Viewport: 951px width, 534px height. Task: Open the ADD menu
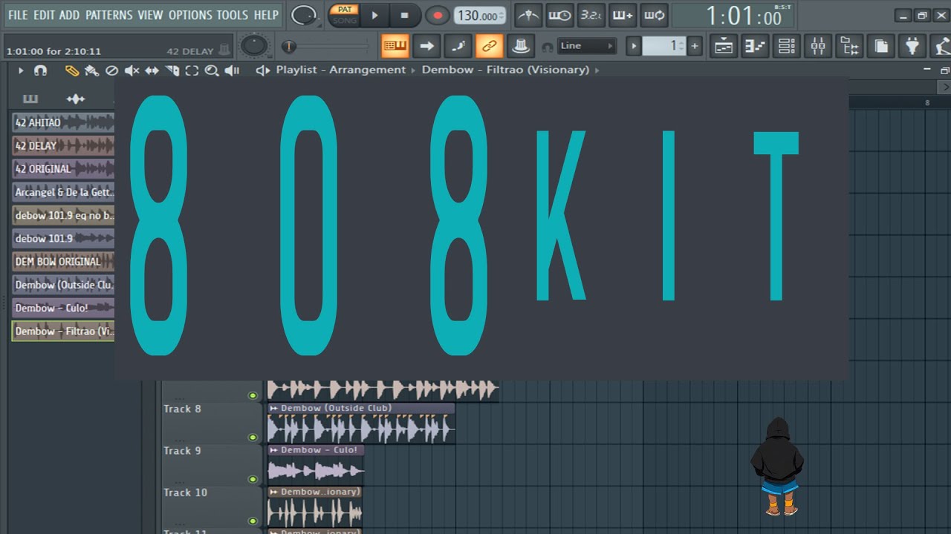[x=69, y=15]
